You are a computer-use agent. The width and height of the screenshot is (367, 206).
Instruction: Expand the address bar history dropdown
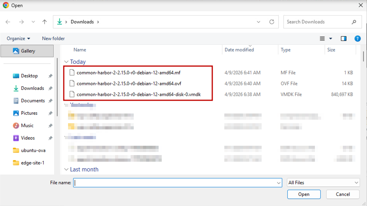259,22
